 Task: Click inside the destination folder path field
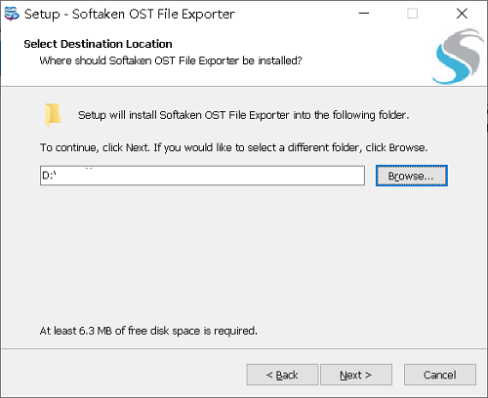pos(202,176)
